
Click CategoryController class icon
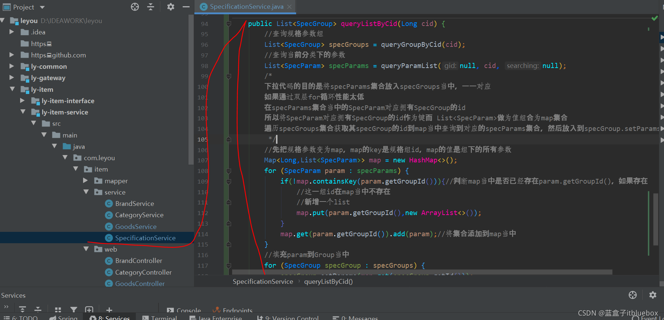(x=109, y=272)
